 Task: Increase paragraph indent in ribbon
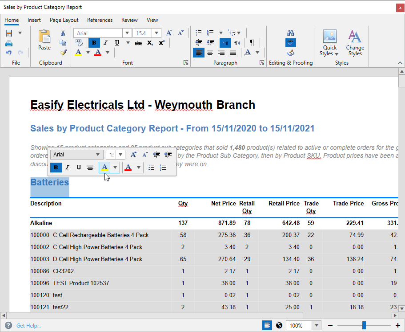(x=211, y=42)
